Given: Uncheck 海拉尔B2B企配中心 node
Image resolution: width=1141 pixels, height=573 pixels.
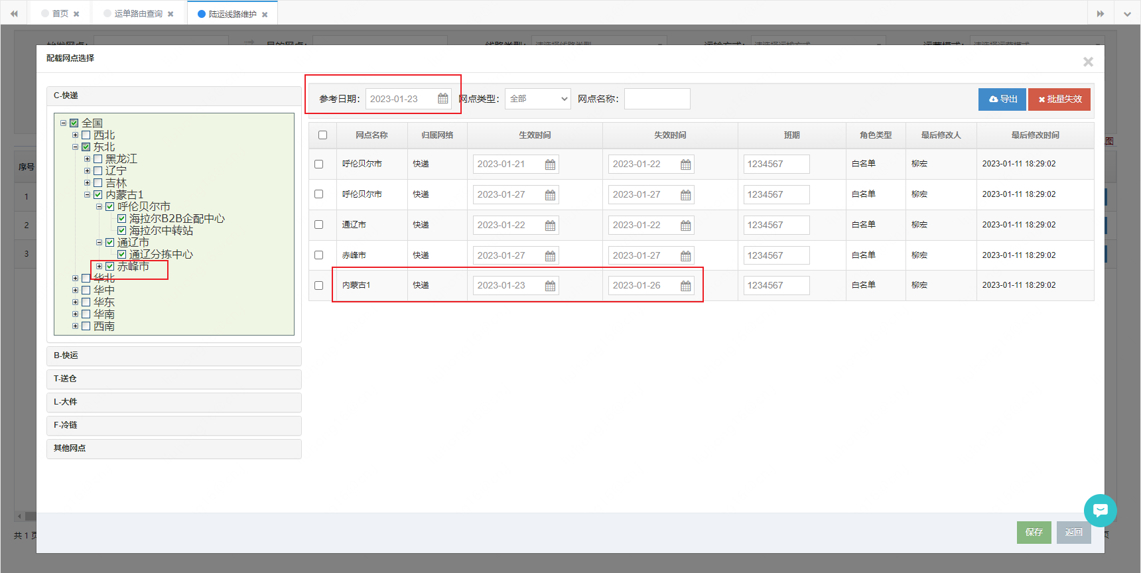Looking at the screenshot, I should [x=122, y=218].
